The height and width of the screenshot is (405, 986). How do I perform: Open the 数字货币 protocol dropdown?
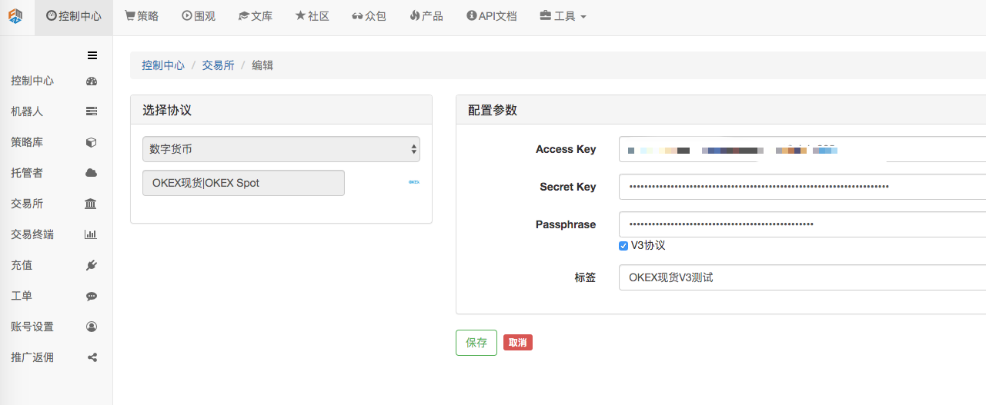pos(281,149)
